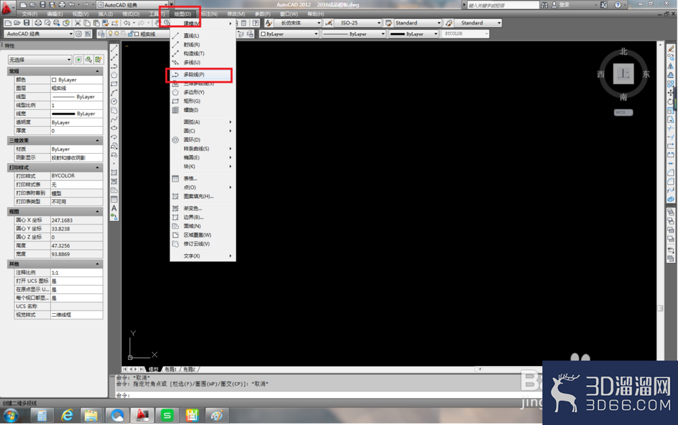Open the 圆弧(A) submenu in draw menu
Viewport: 678px width, 425px height.
203,122
